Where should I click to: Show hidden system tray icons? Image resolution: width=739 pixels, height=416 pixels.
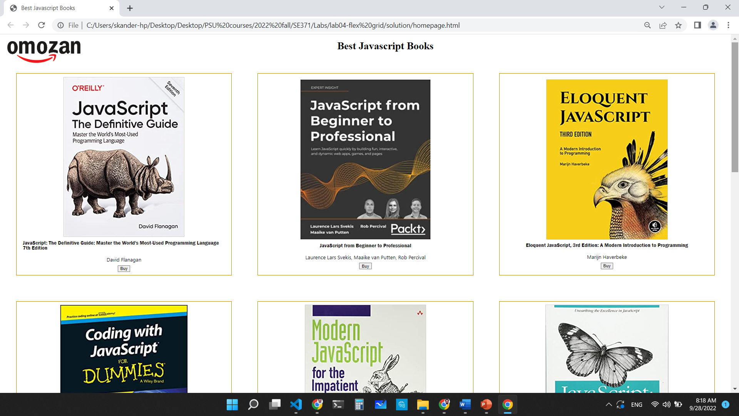tap(609, 404)
